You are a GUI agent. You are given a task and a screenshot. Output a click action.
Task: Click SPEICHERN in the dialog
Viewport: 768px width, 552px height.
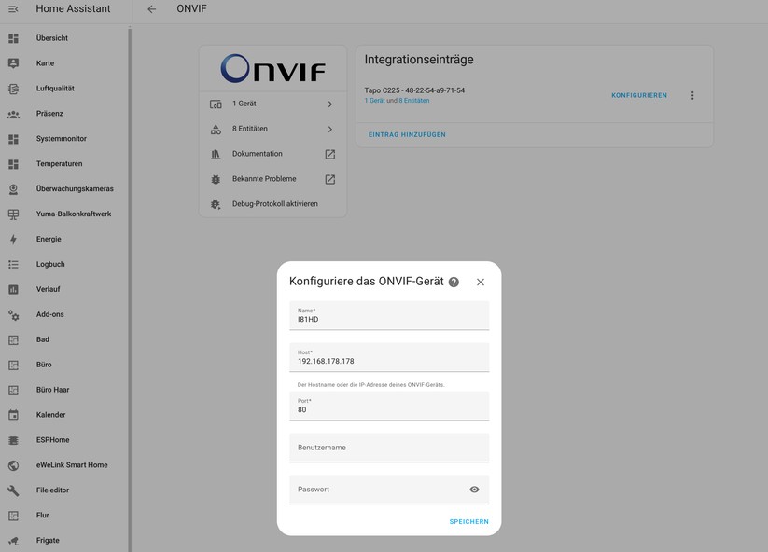coord(468,521)
